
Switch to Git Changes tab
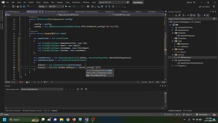tap(188, 111)
